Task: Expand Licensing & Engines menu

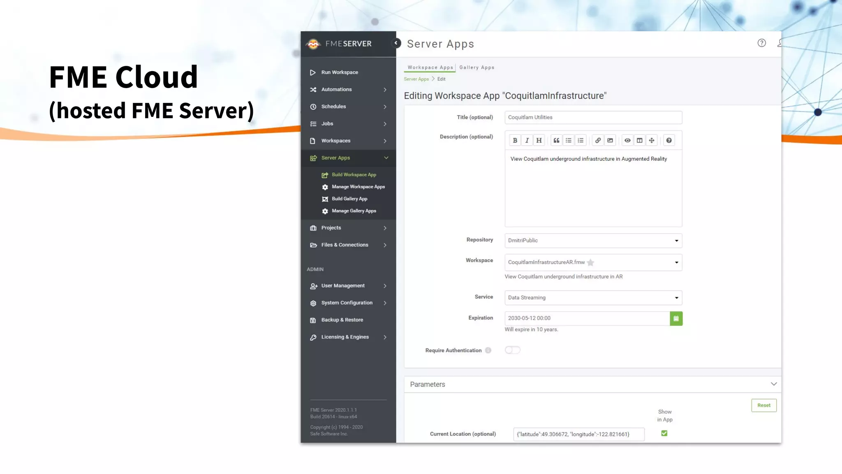Action: [x=348, y=337]
